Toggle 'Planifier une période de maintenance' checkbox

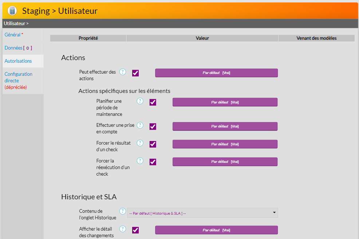click(x=153, y=102)
